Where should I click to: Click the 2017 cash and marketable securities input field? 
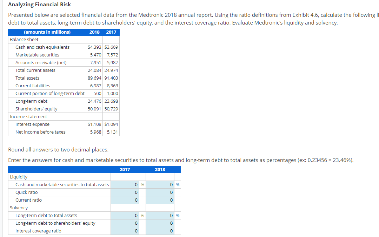[125, 184]
